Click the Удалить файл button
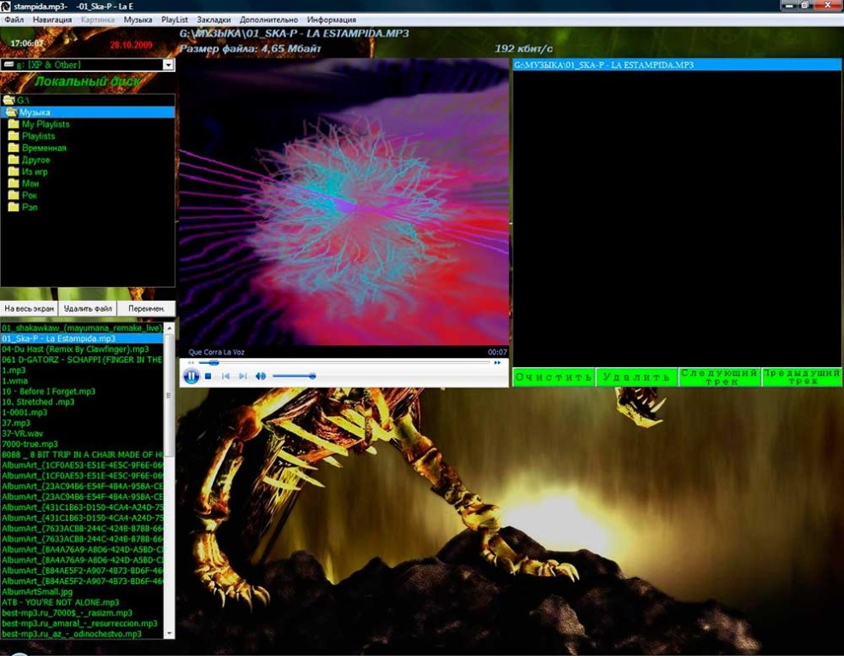 [x=88, y=308]
